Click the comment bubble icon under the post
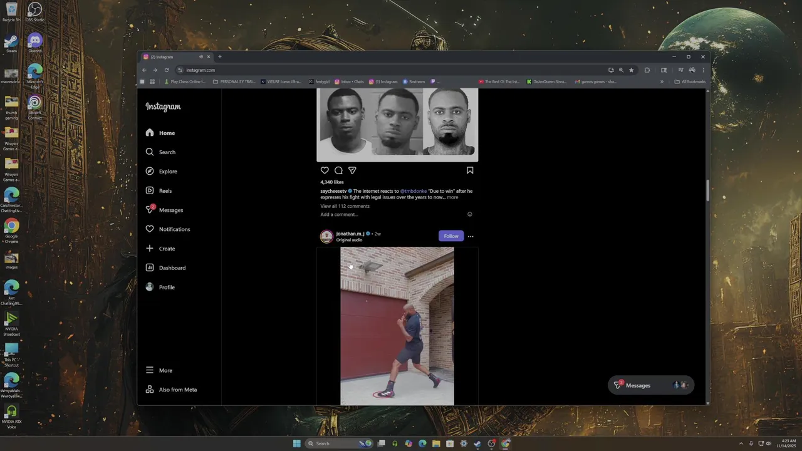This screenshot has height=451, width=802. pos(338,170)
